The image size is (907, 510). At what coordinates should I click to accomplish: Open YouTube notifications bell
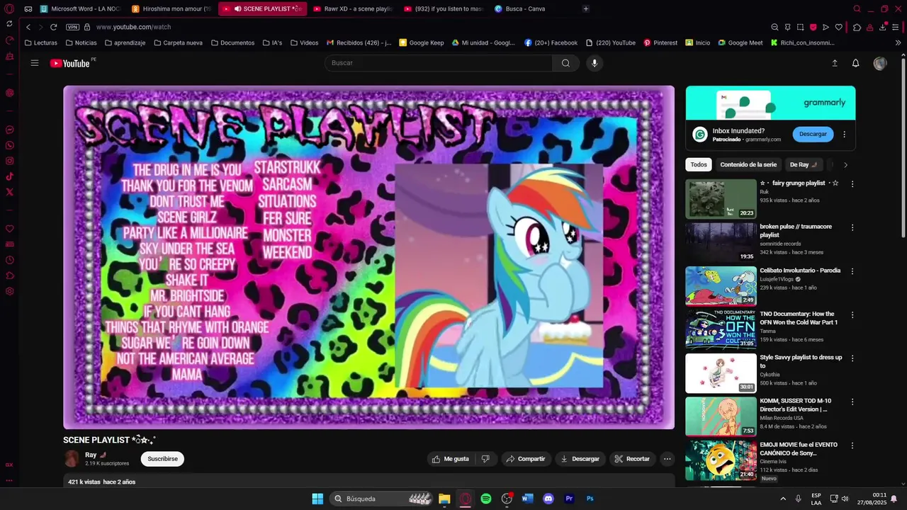coord(855,63)
